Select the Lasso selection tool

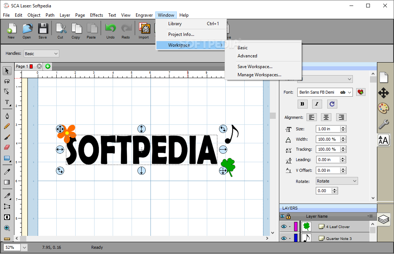(x=7, y=81)
